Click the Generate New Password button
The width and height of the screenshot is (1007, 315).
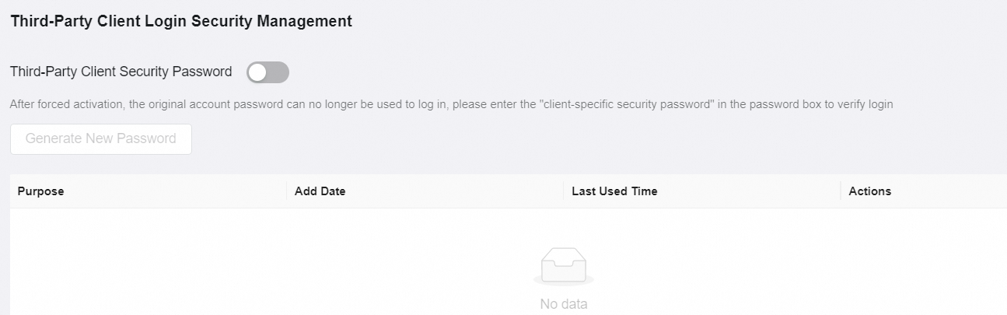coord(101,139)
